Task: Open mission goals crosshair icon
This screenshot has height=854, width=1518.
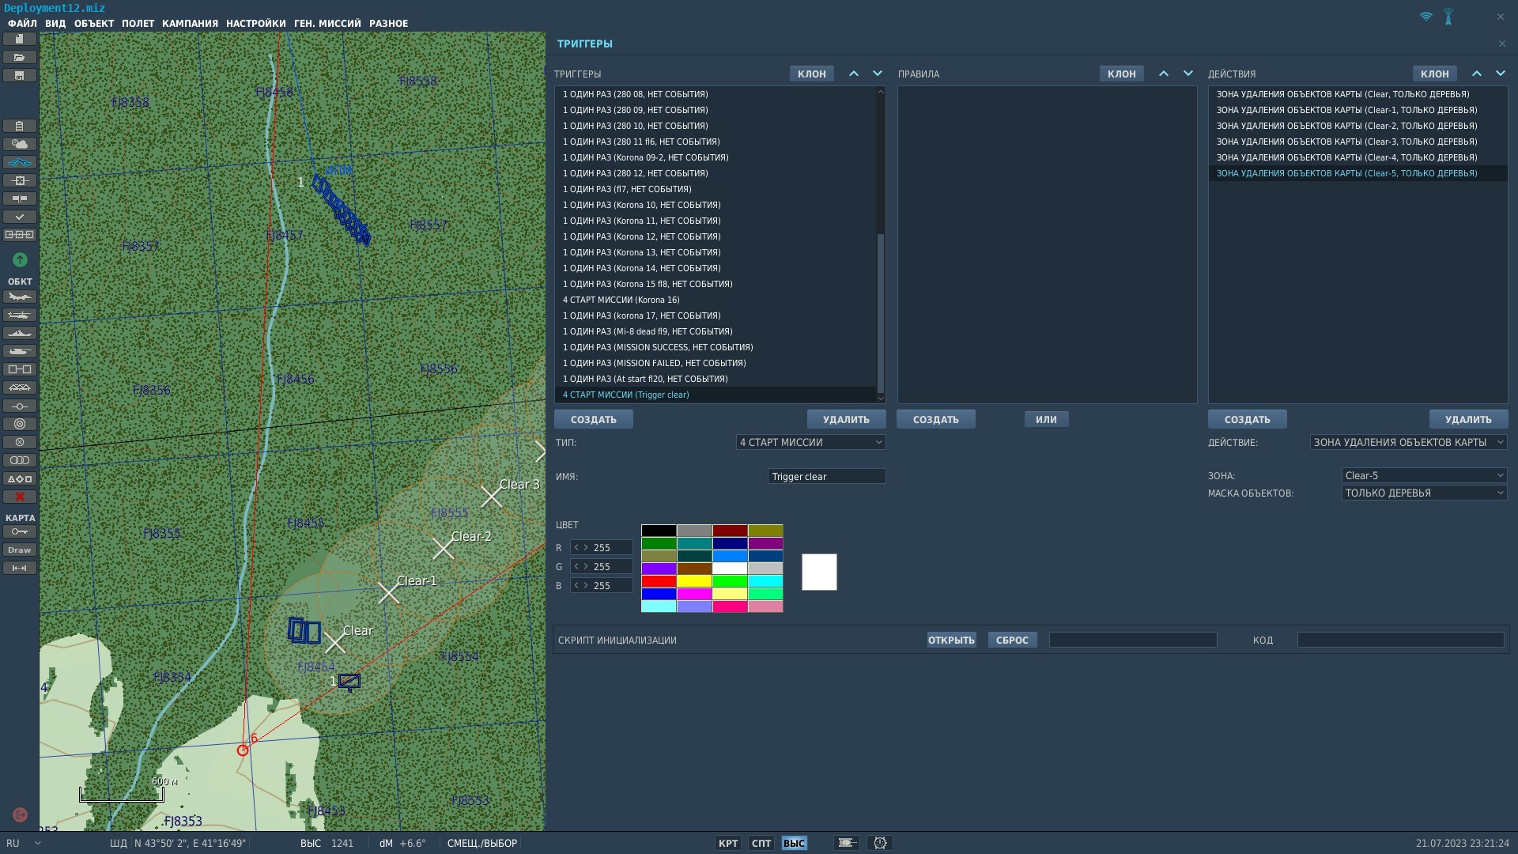Action: coord(20,180)
